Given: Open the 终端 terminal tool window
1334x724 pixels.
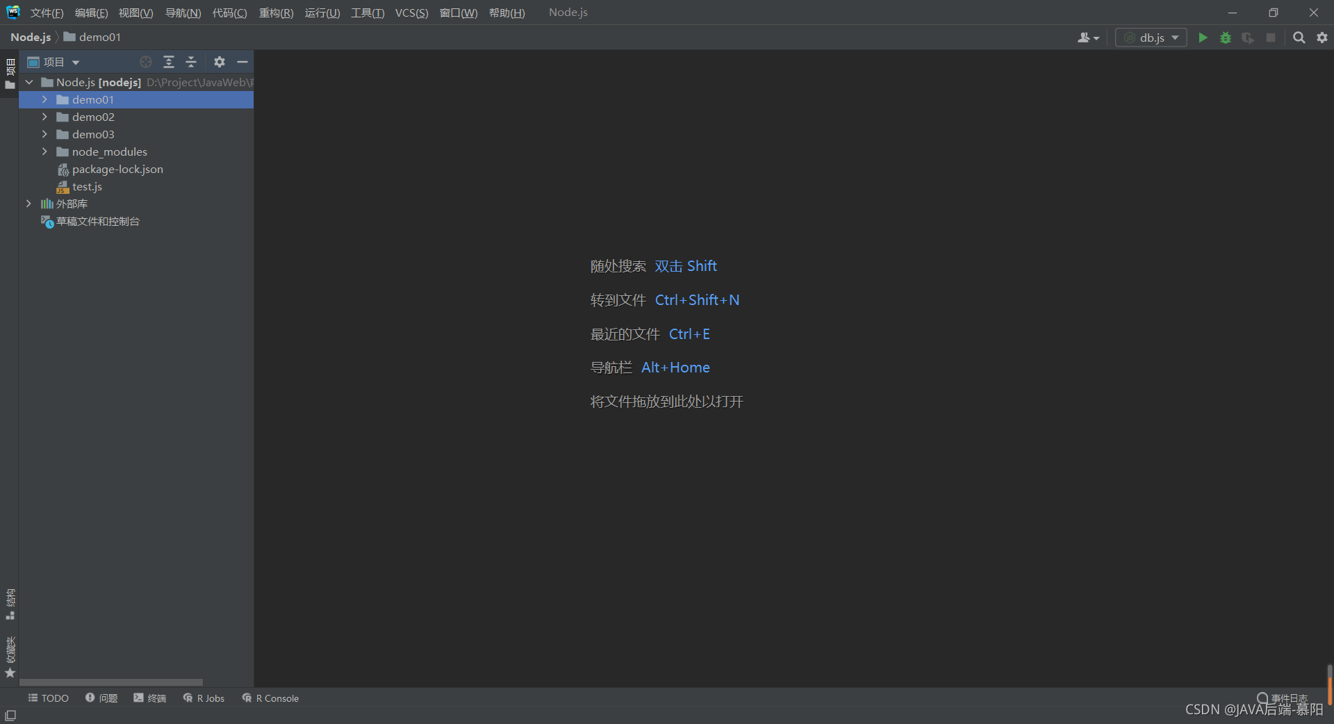Looking at the screenshot, I should coord(150,698).
